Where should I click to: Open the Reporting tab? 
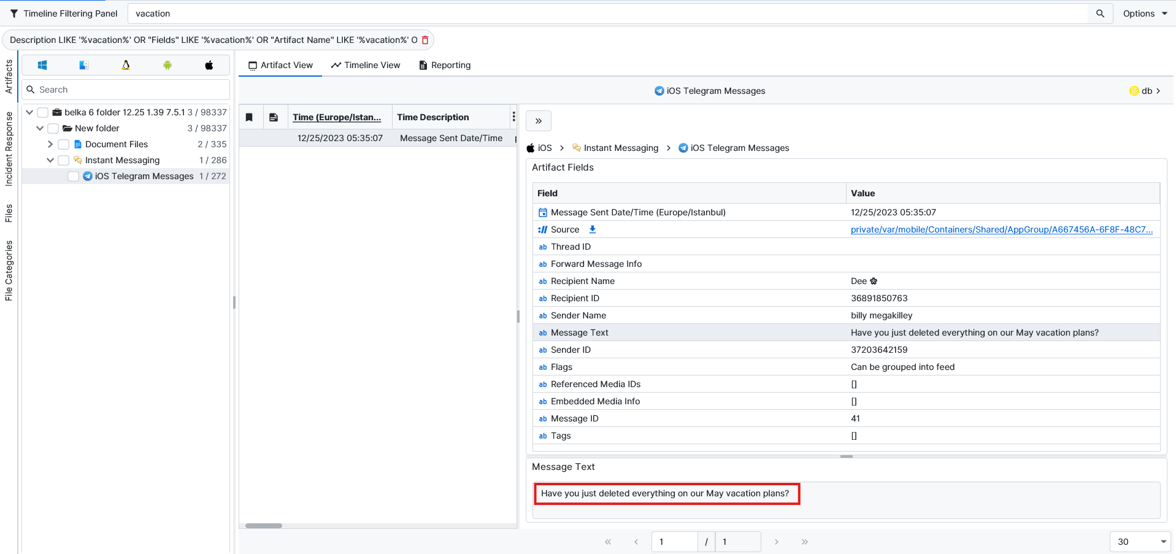pos(445,65)
